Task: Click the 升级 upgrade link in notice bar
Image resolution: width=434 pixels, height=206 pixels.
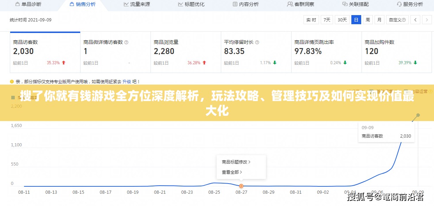Action: 127,81
